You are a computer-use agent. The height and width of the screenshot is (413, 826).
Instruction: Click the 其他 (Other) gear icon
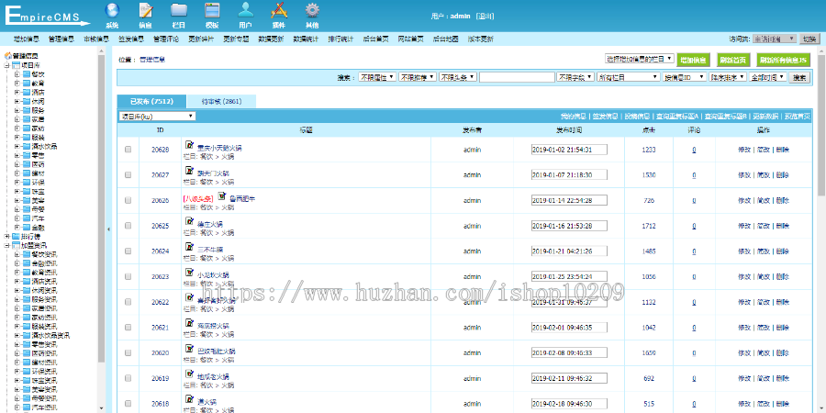tap(312, 11)
